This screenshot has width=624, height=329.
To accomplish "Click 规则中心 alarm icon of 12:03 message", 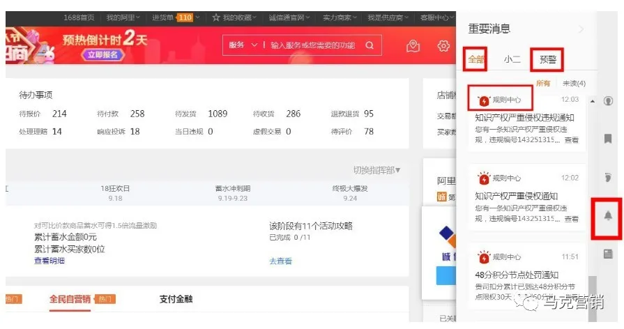I will (484, 100).
